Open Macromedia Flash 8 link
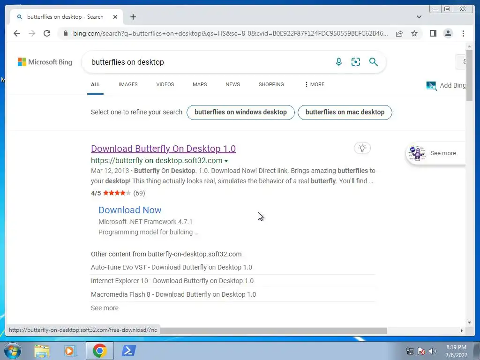Screen dimensions: 480x360 (173, 294)
